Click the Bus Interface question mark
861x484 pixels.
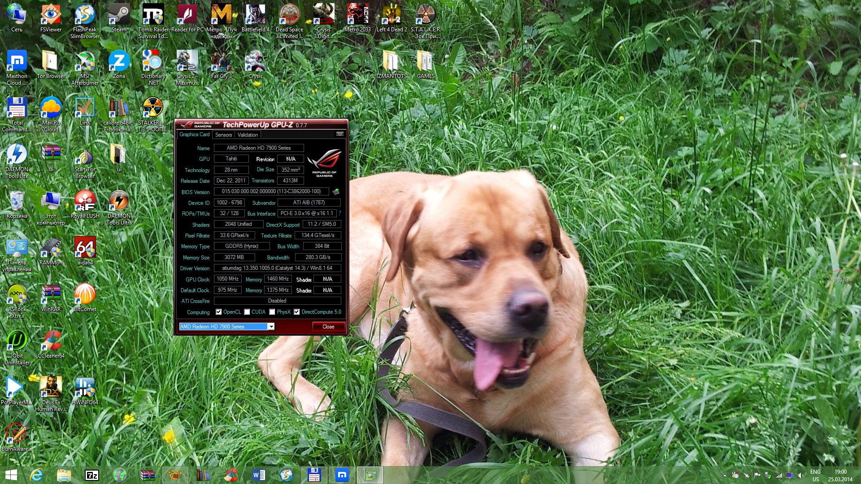(x=339, y=213)
